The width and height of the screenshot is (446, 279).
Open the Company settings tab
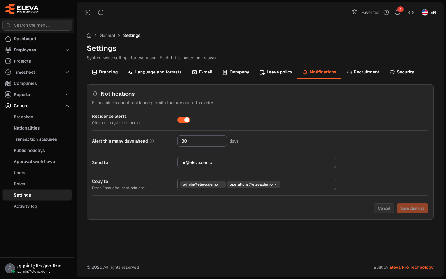coord(236,72)
